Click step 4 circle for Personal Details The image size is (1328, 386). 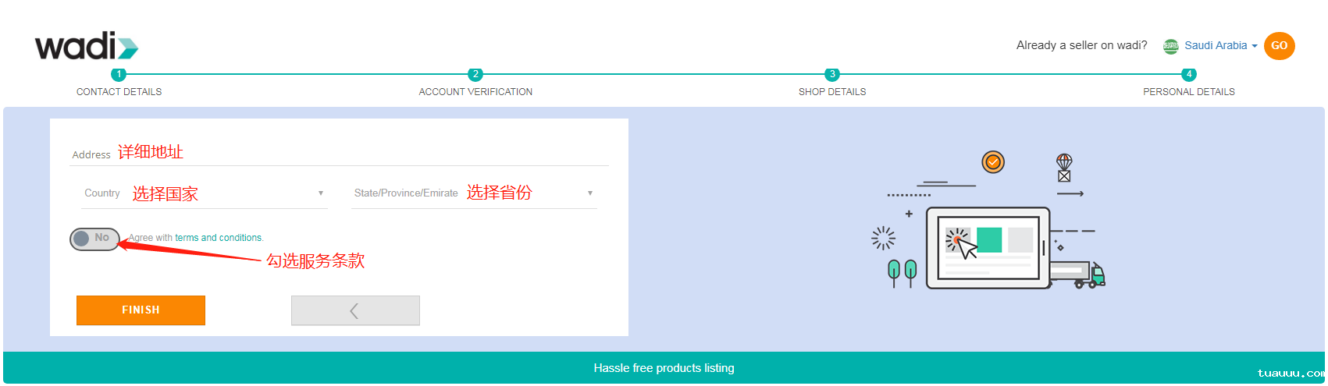click(1189, 75)
